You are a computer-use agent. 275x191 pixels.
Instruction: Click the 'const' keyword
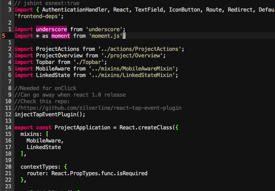pos(44,127)
